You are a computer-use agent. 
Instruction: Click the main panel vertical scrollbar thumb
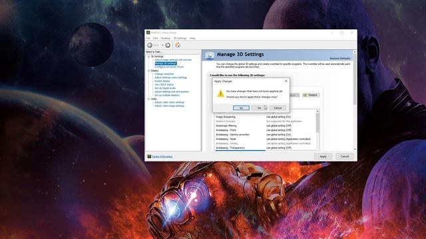point(355,78)
